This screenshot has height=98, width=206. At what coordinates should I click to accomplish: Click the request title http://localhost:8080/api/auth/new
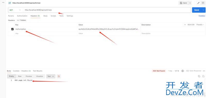pos(27,3)
